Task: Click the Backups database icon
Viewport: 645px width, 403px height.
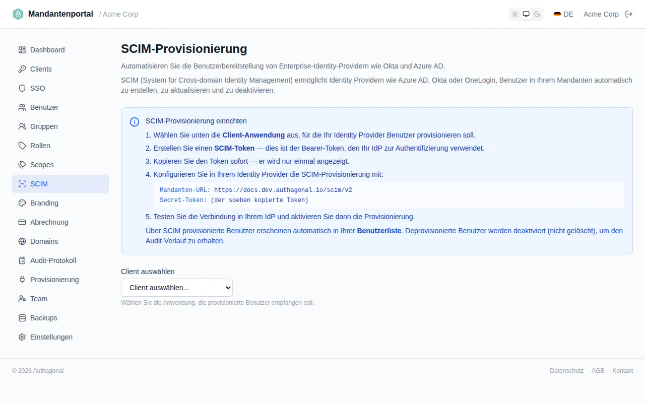Action: pos(22,318)
